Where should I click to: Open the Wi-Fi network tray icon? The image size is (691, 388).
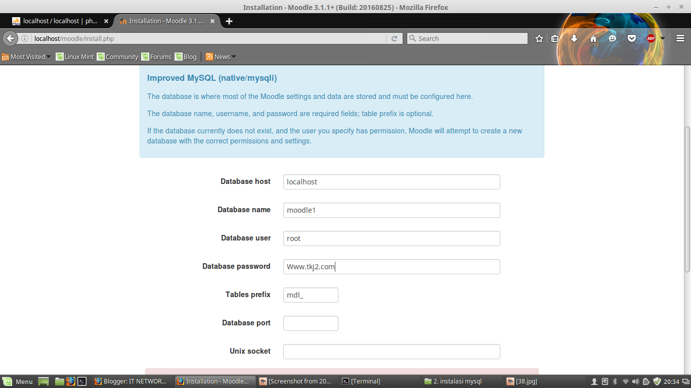[x=626, y=381]
